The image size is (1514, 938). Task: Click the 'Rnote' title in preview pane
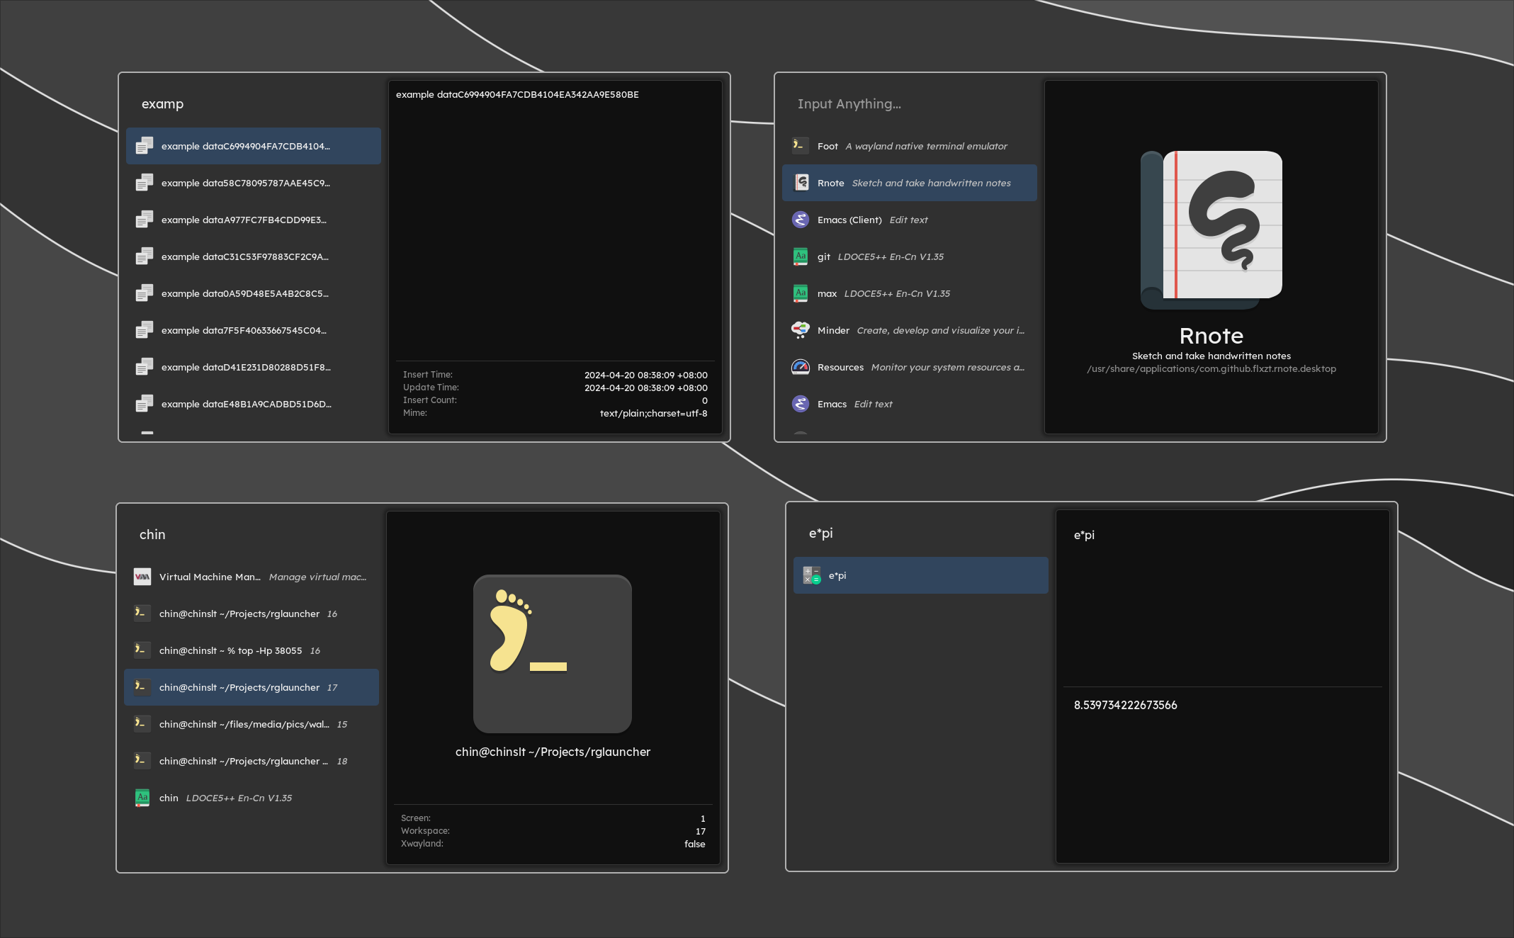click(1211, 336)
